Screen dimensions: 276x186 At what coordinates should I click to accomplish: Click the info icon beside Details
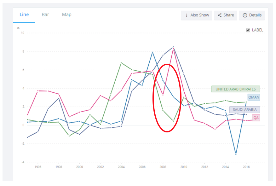(x=245, y=15)
